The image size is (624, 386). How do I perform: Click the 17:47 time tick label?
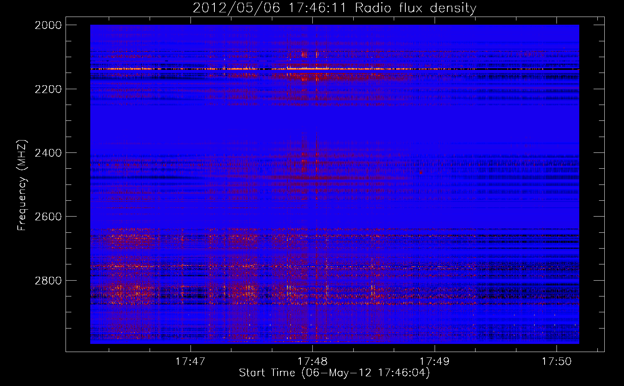(190, 361)
